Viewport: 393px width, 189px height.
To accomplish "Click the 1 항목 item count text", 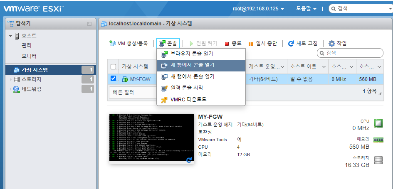I will click(x=369, y=91).
